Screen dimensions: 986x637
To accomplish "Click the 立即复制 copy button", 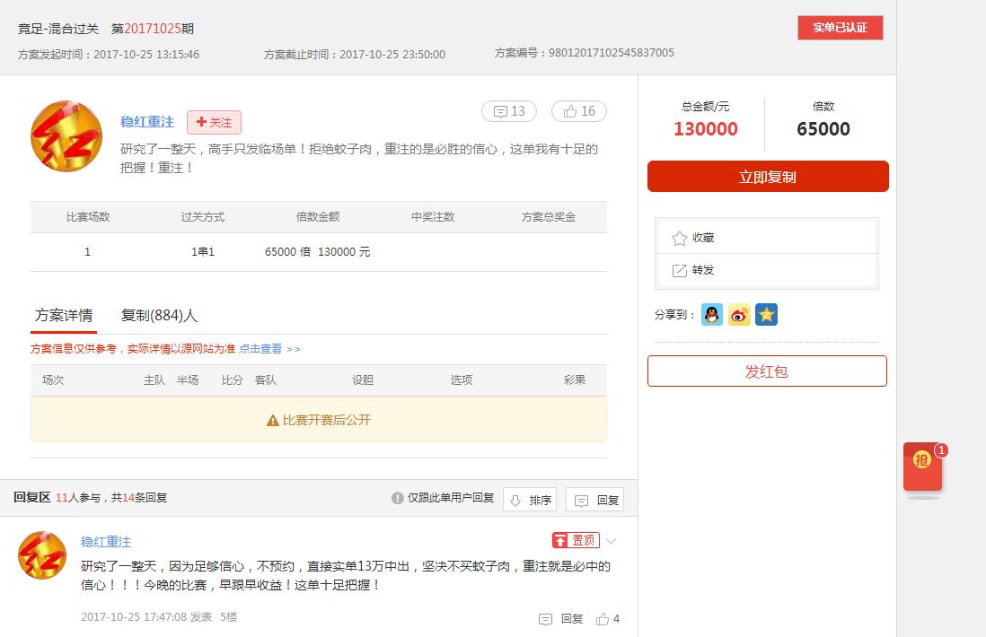I will tap(767, 176).
